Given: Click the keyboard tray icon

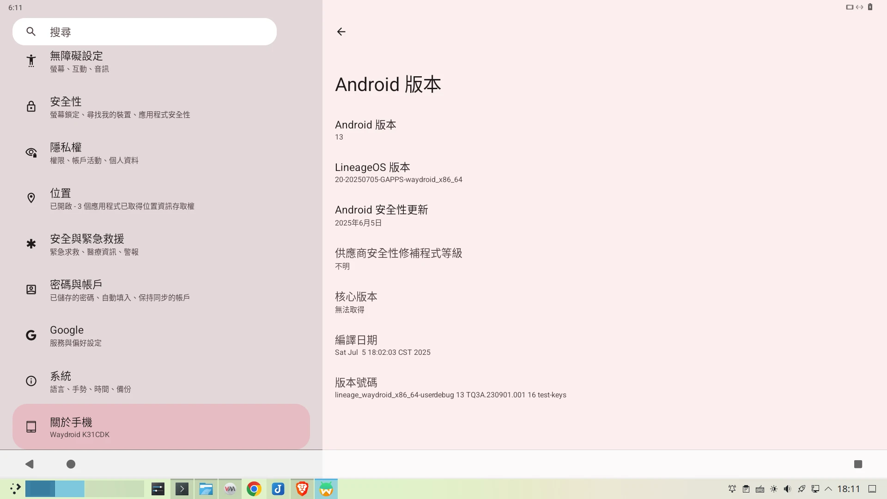Looking at the screenshot, I should [760, 489].
